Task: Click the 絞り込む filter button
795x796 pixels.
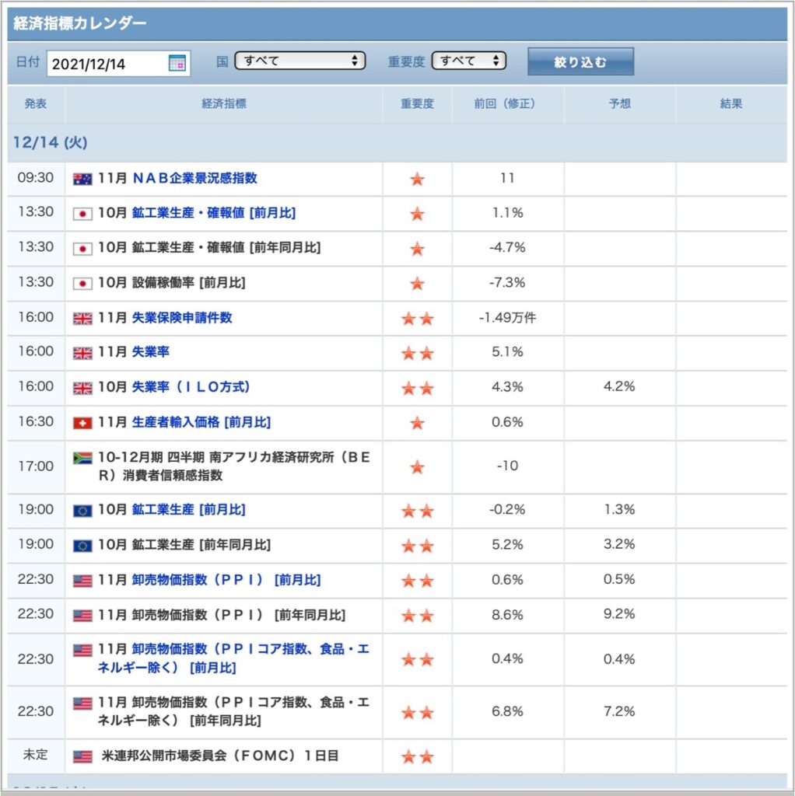Action: (x=580, y=62)
